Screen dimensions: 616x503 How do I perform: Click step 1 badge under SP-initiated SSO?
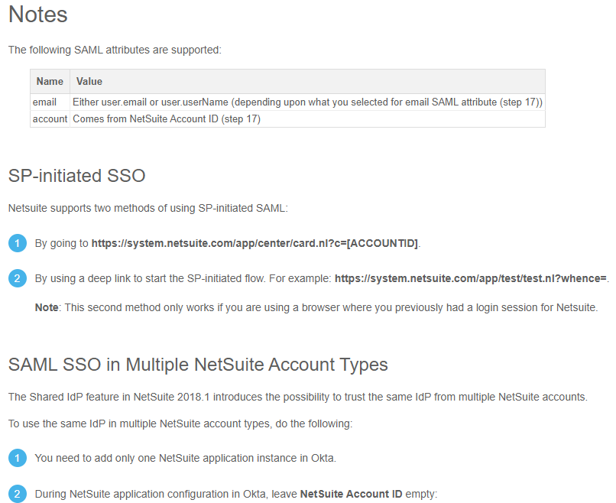pyautogui.click(x=17, y=244)
